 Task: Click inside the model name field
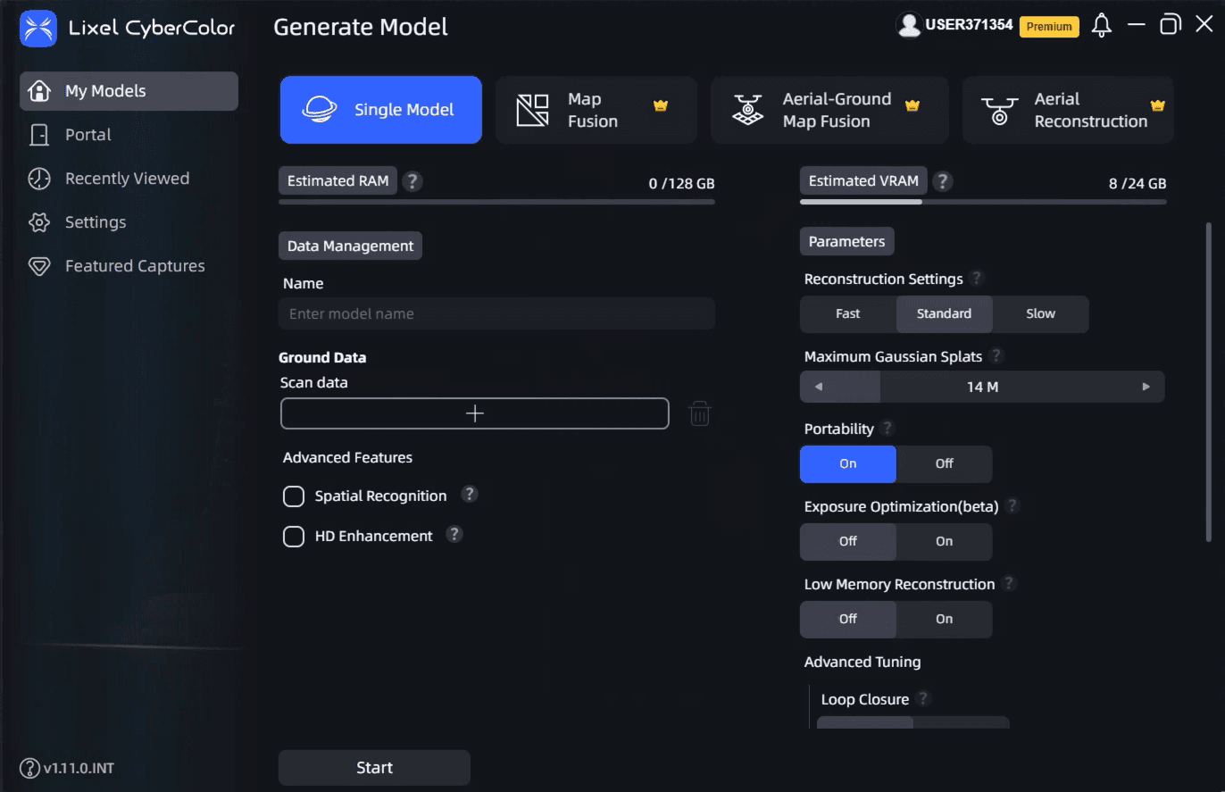click(x=496, y=313)
